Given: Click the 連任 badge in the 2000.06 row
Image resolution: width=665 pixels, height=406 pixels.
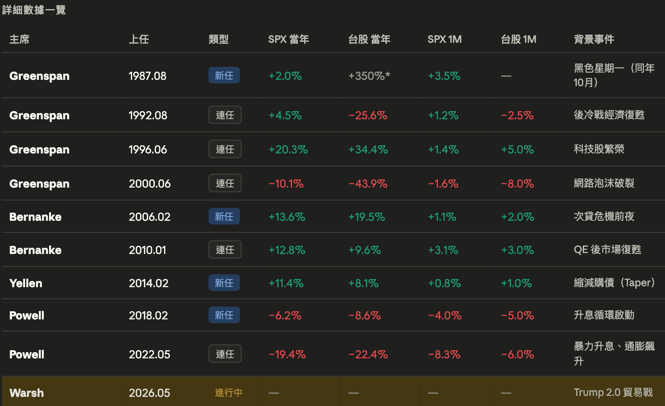Looking at the screenshot, I should 225,183.
